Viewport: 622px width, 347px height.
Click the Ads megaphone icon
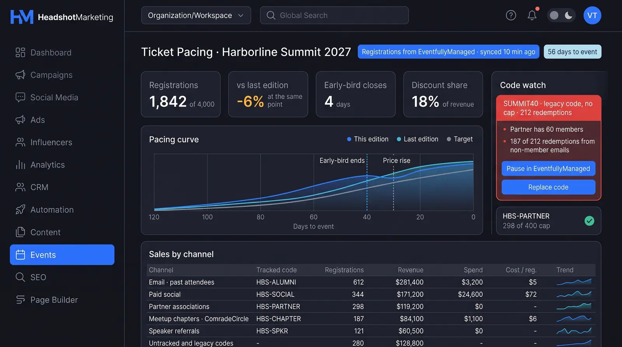[20, 120]
